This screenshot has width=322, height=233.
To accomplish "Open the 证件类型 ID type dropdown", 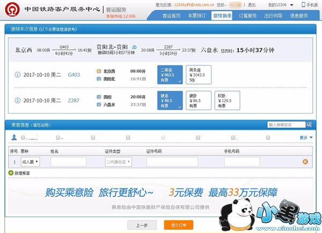I will pos(118,161).
